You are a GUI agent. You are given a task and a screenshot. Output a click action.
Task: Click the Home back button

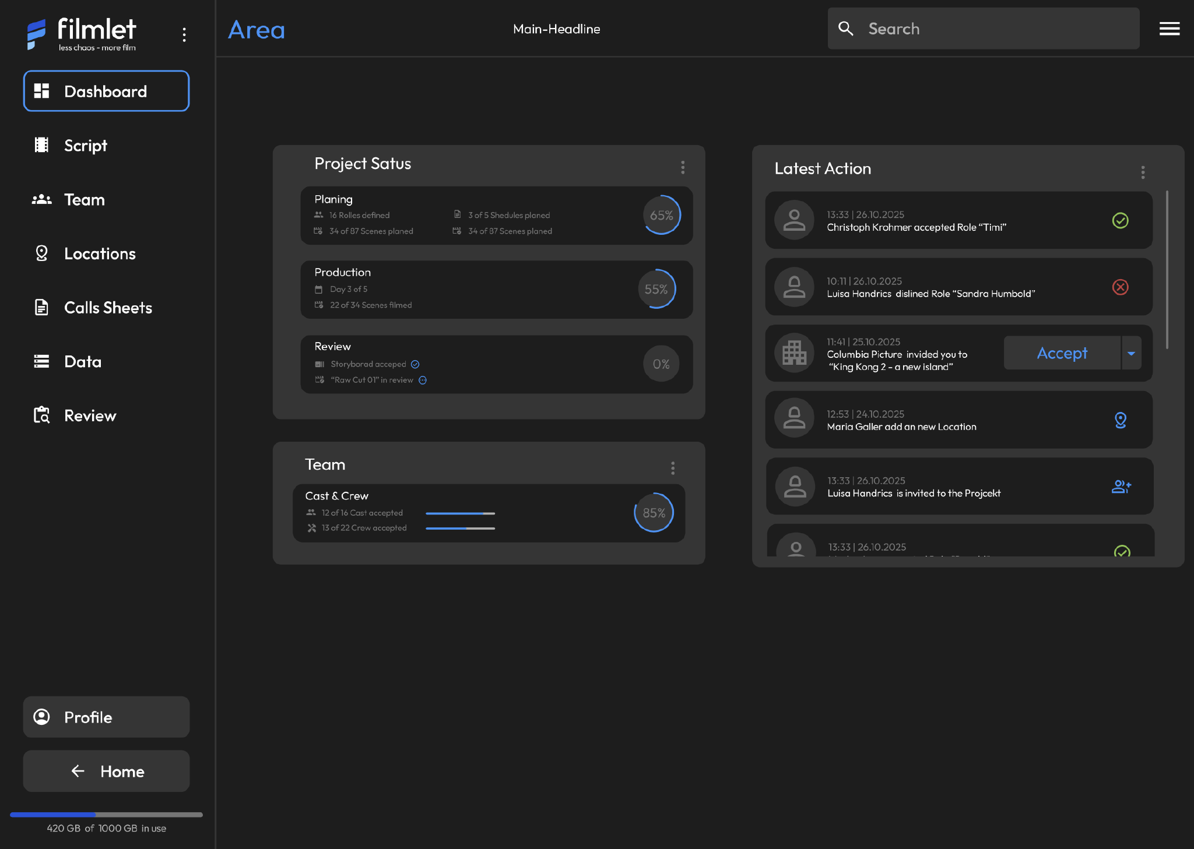tap(106, 771)
